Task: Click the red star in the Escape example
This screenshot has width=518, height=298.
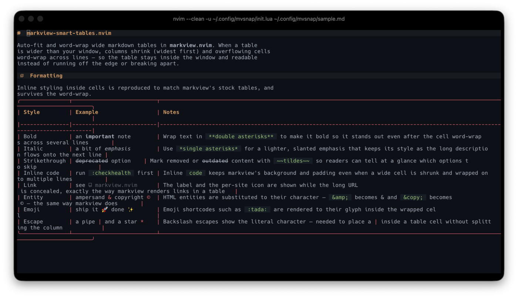Action: (x=142, y=222)
